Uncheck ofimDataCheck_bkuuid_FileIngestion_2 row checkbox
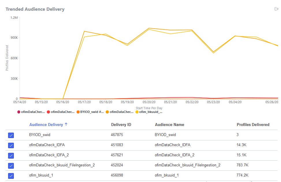The height and width of the screenshot is (182, 281). 11,166
